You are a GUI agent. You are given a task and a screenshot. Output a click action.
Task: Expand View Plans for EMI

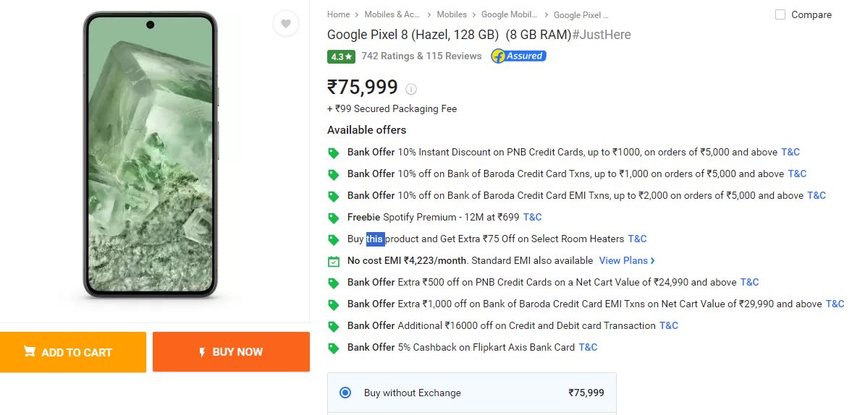point(626,260)
